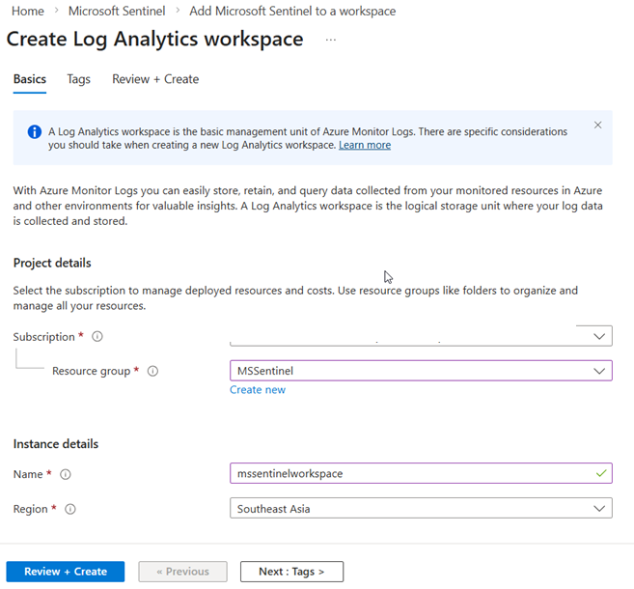Click the Instance details heading
This screenshot has height=589, width=634.
pyautogui.click(x=56, y=444)
